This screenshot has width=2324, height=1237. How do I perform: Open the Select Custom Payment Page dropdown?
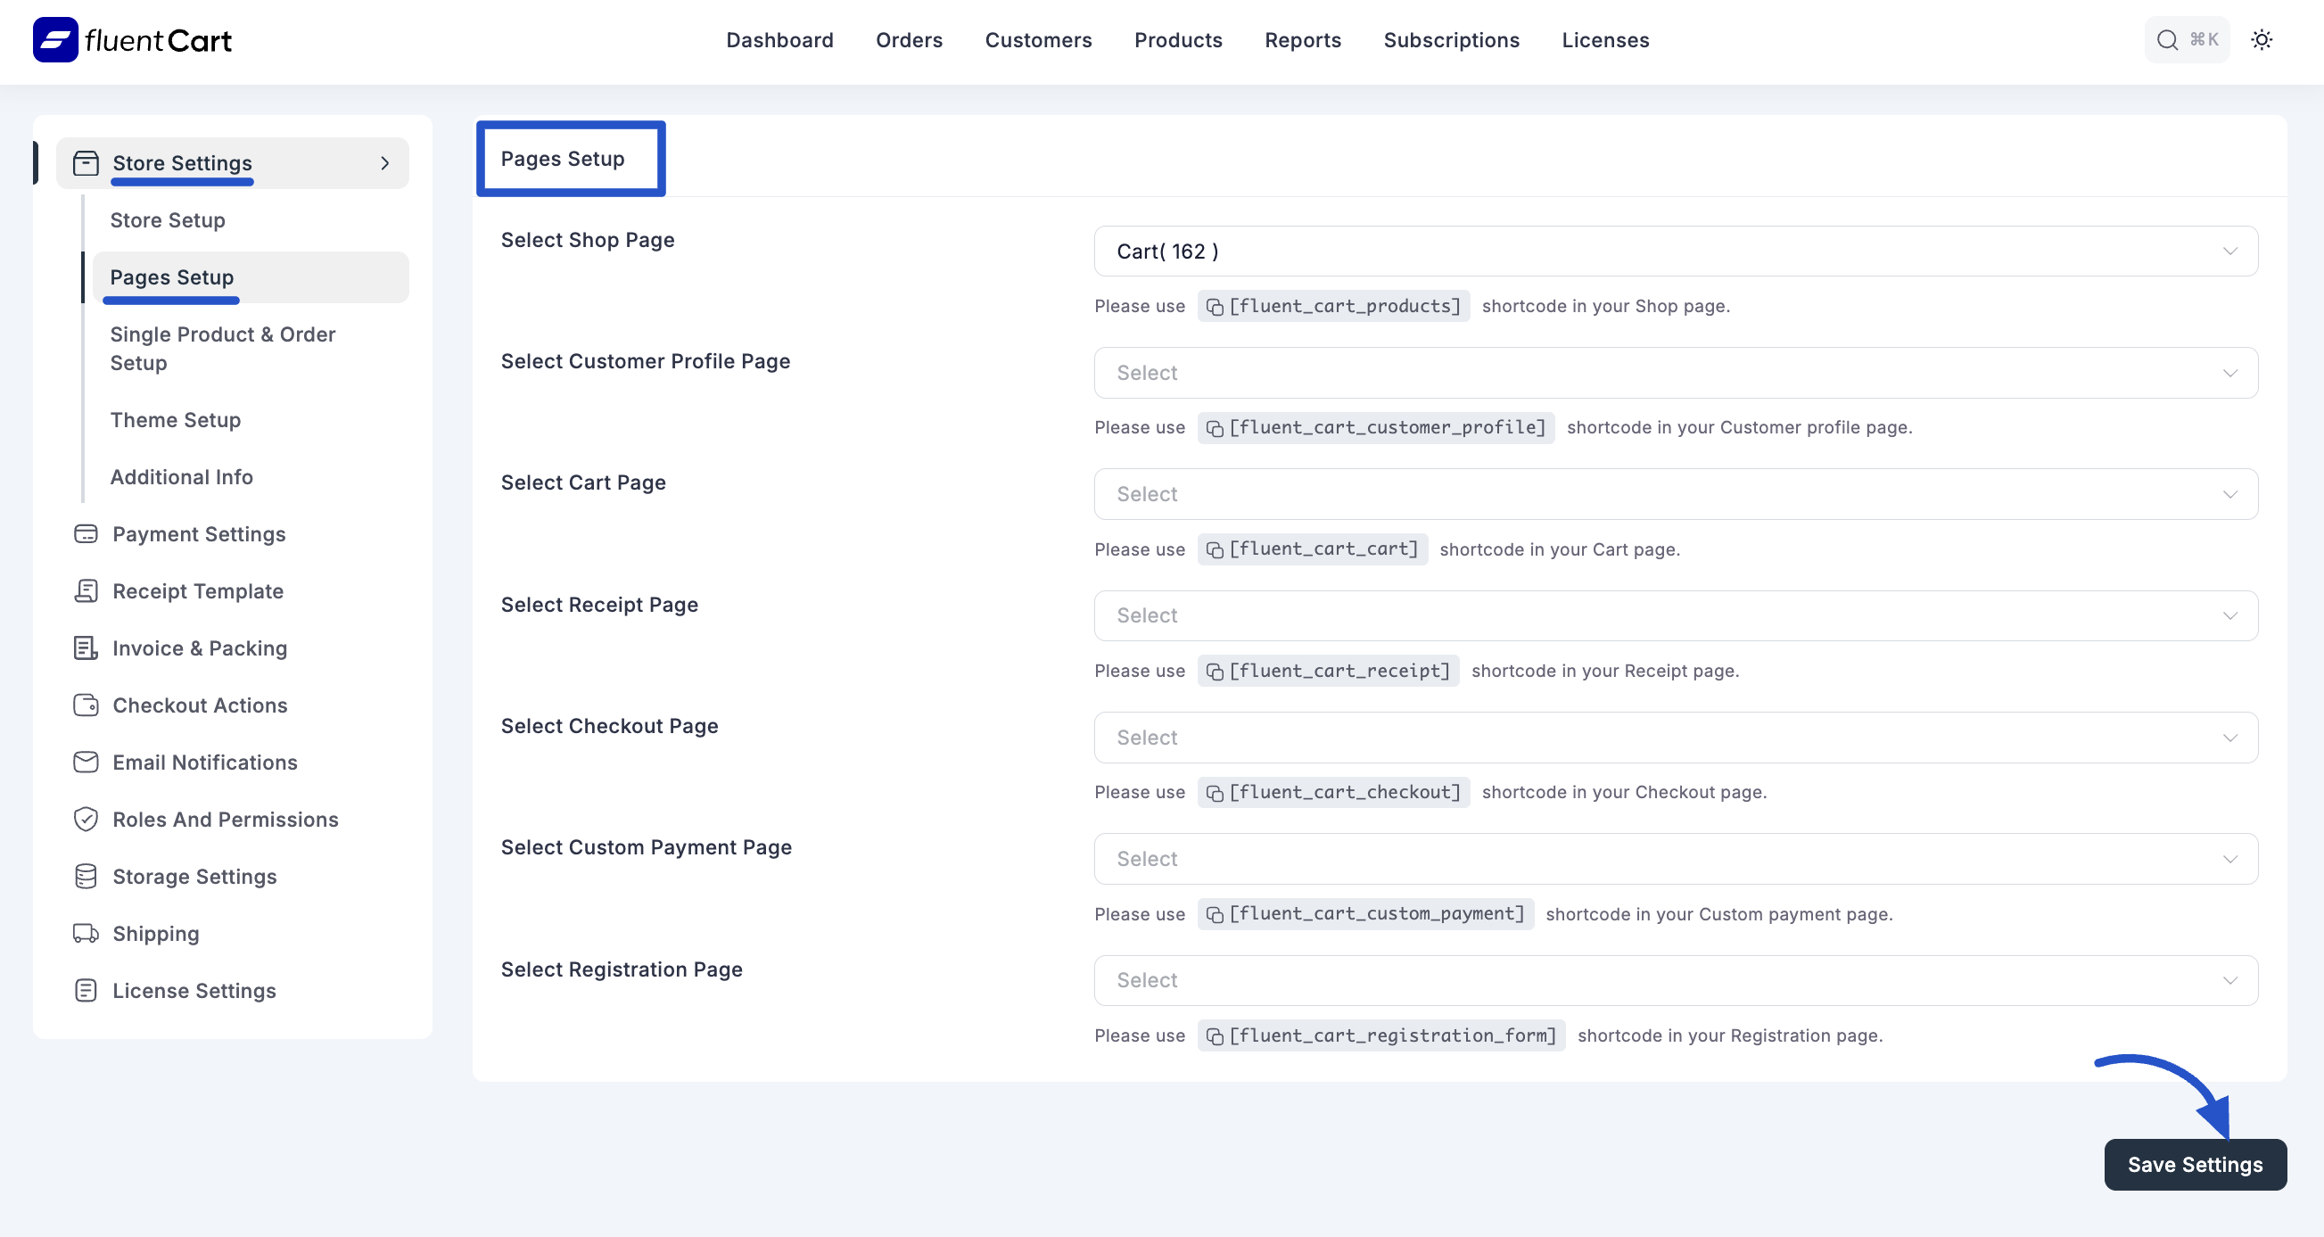click(1676, 858)
